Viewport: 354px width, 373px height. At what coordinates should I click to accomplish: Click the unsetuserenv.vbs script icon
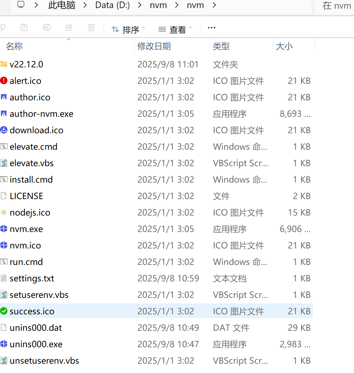click(4, 361)
